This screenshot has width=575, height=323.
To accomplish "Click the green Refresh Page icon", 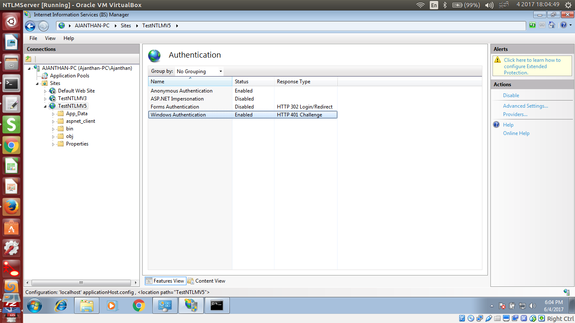I will (x=532, y=25).
